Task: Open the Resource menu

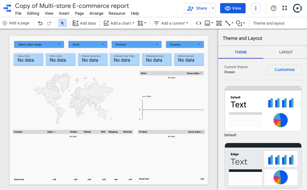Action: click(117, 13)
